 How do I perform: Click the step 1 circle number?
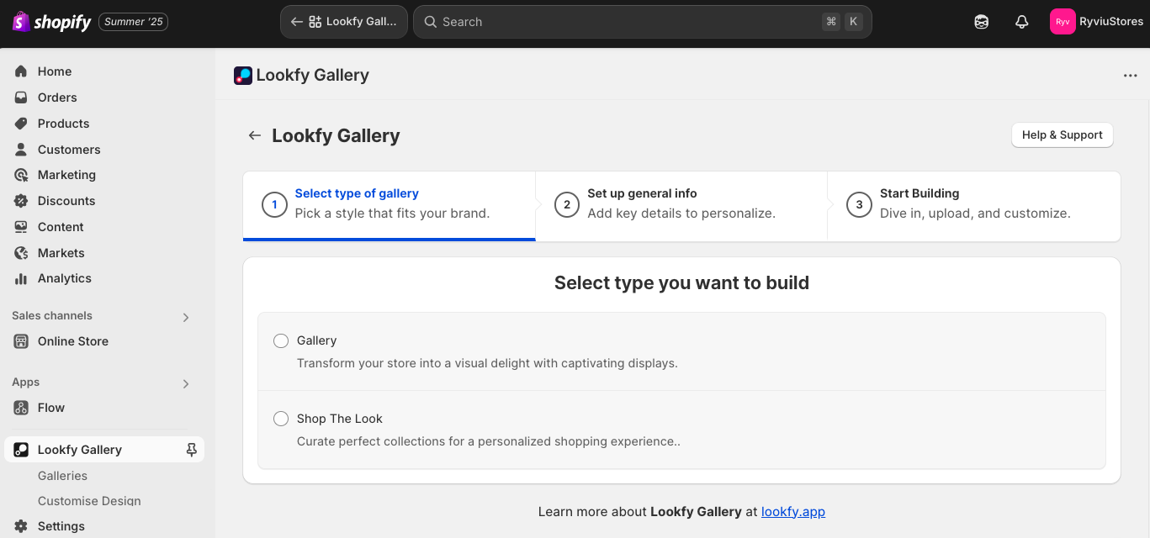[x=274, y=205]
